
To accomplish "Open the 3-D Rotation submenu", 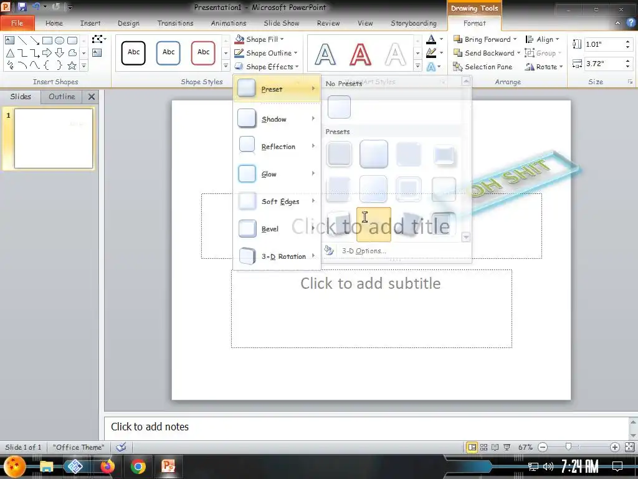I will [x=277, y=256].
